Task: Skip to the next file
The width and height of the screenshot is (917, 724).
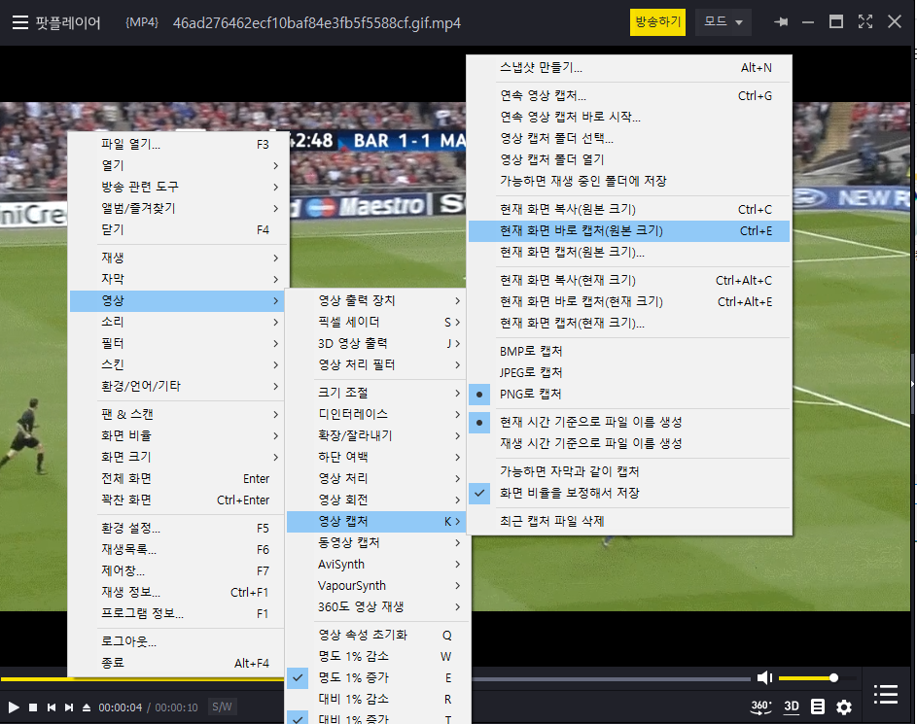Action: click(69, 707)
